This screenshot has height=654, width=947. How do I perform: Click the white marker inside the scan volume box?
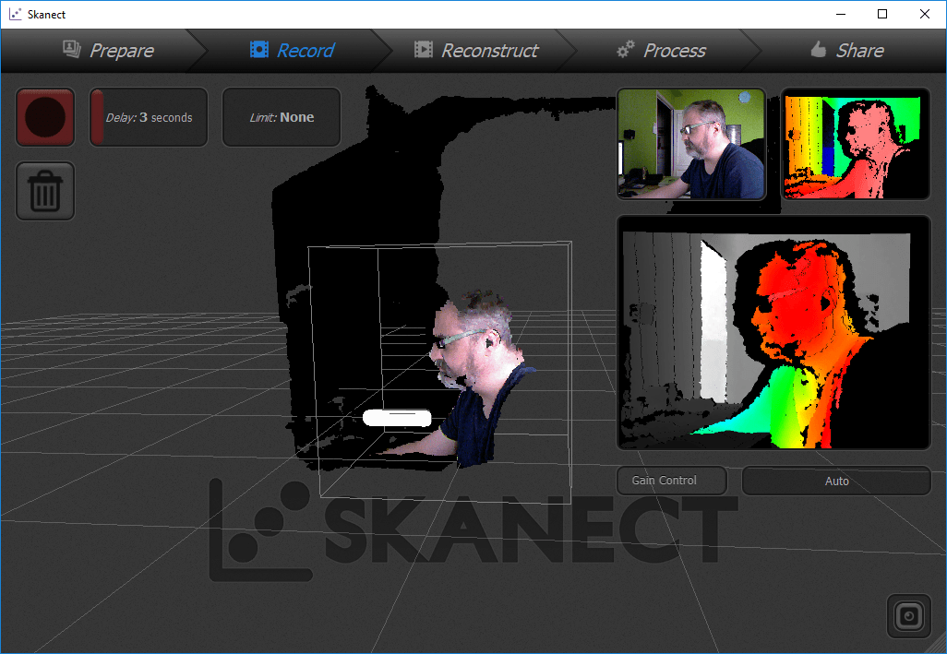pyautogui.click(x=397, y=417)
